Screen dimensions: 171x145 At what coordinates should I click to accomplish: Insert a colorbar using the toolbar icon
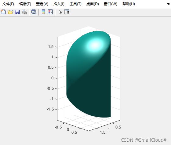43,12
